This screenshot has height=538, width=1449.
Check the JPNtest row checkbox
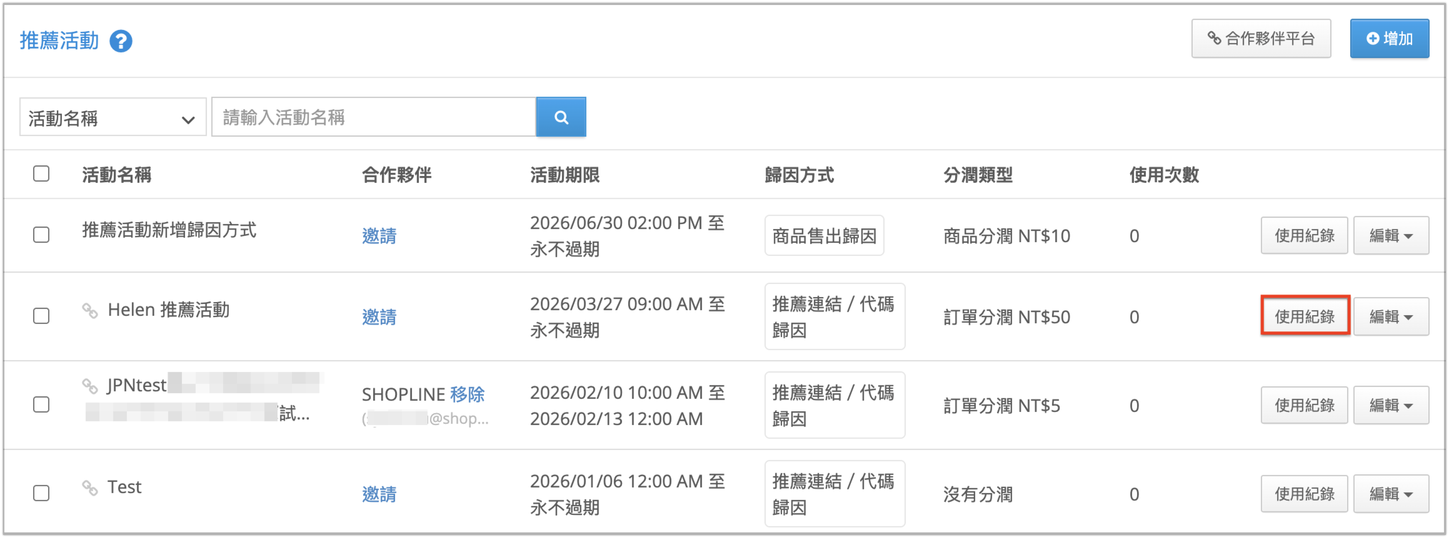[41, 404]
